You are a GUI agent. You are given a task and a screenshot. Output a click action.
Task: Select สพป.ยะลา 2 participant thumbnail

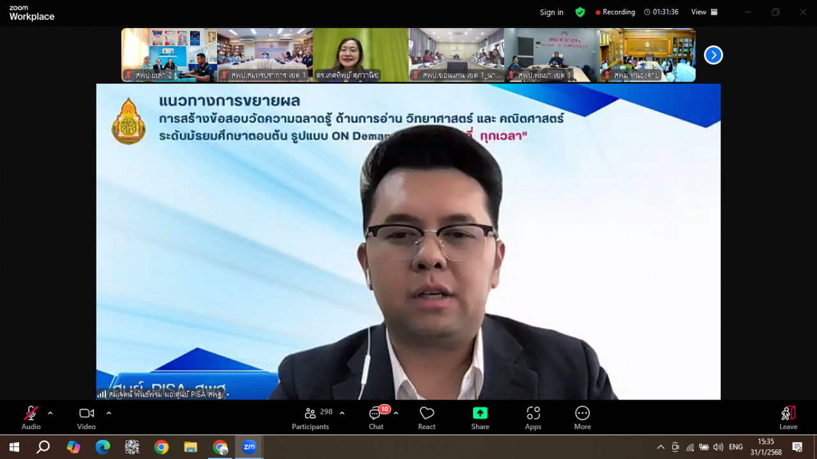[x=169, y=55]
